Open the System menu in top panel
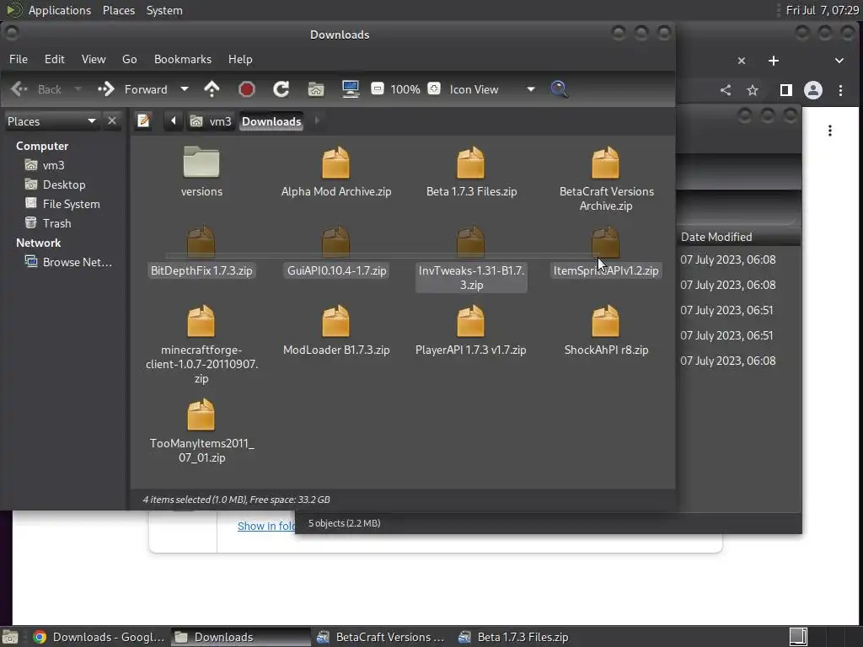This screenshot has width=863, height=647. click(164, 10)
